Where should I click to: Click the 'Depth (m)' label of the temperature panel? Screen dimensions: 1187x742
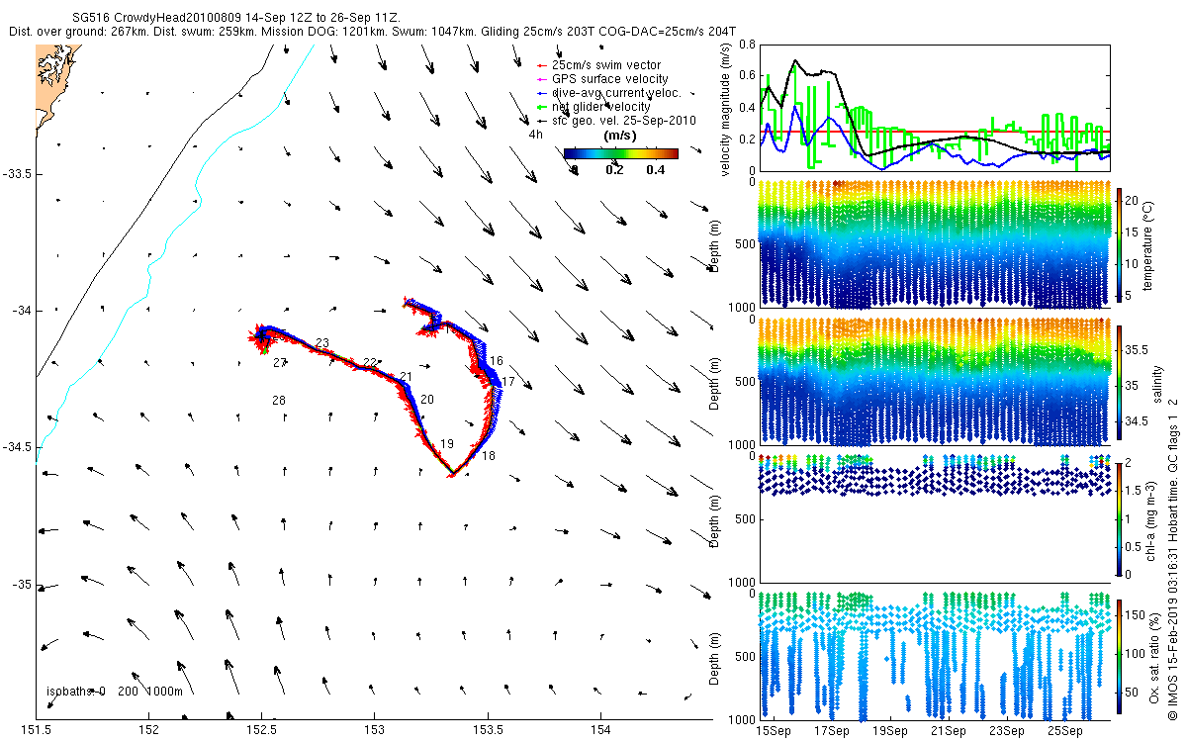(716, 244)
